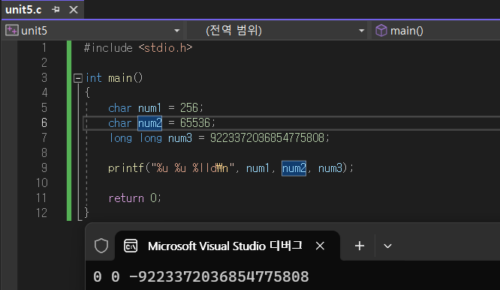500x290 pixels.
Task: Open the unit5 project dropdown
Action: [176, 31]
